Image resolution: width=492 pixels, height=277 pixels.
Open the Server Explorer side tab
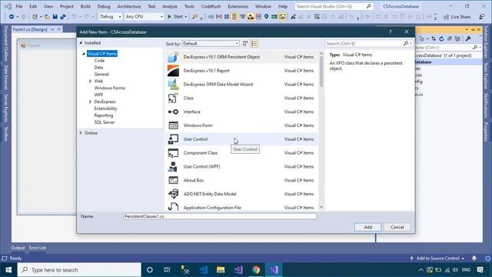click(5, 108)
